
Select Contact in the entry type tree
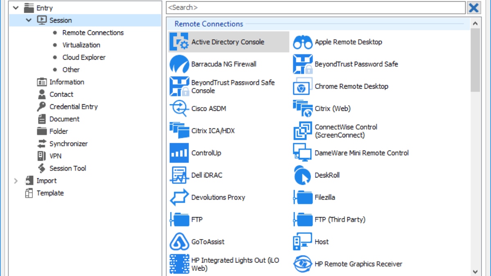click(61, 94)
